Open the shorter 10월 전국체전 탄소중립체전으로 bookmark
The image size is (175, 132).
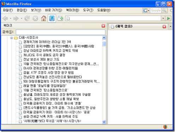(x=46, y=90)
